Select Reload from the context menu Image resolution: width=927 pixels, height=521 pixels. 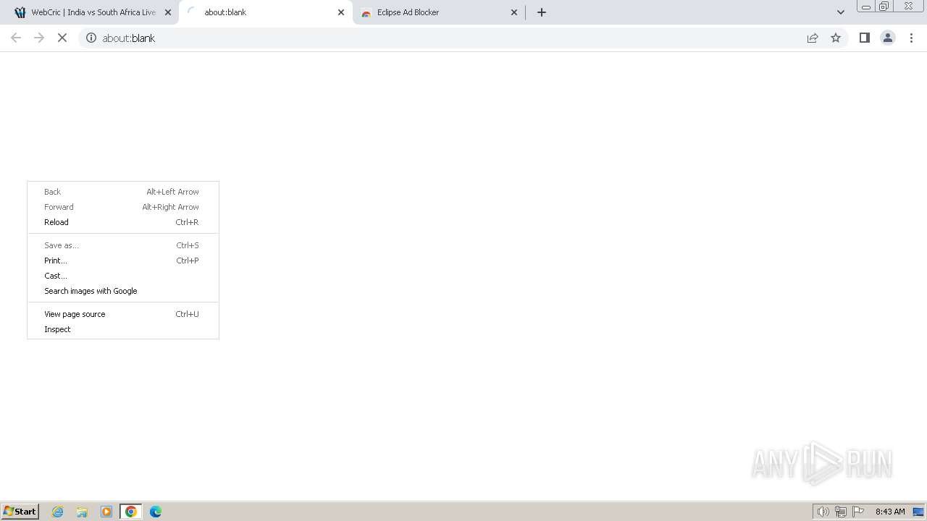point(123,222)
